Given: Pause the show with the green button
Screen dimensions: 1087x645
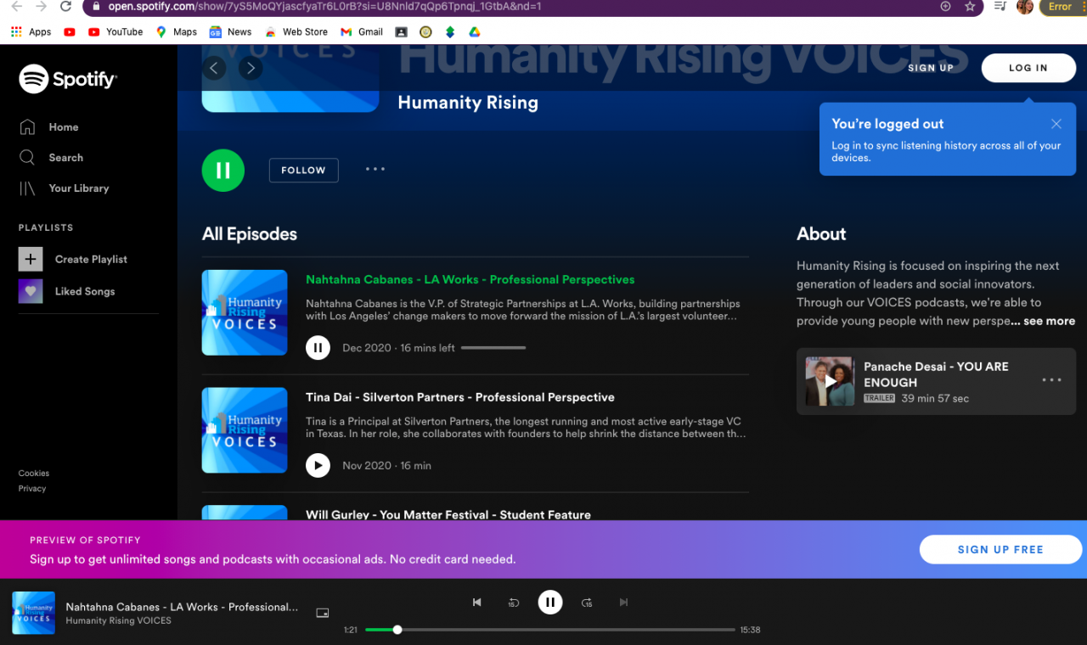Looking at the screenshot, I should (x=223, y=171).
